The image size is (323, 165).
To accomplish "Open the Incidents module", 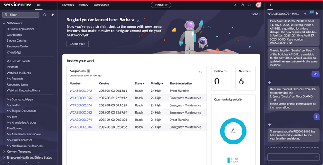I will (12, 67).
